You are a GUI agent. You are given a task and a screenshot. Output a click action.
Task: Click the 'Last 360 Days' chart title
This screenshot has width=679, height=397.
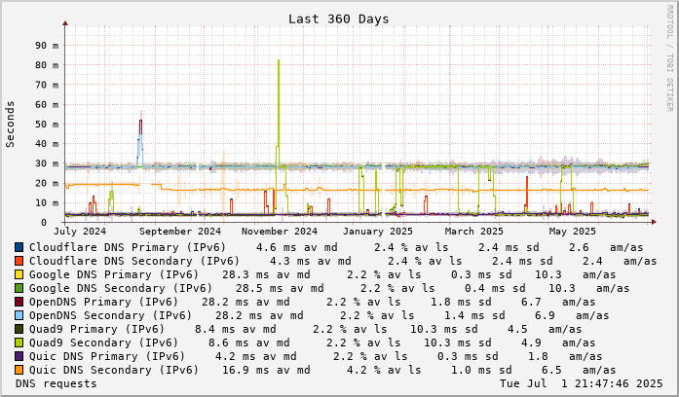pos(339,19)
